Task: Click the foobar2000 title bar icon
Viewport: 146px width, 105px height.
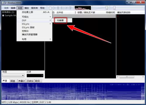Action: 3,3
